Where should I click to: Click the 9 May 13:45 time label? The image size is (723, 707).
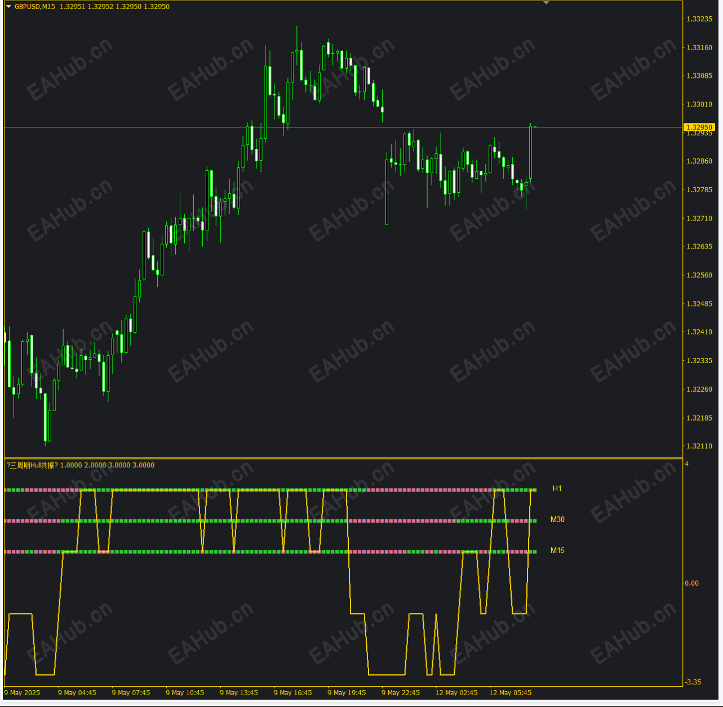click(x=239, y=693)
